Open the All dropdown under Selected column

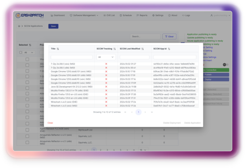[x=29, y=52]
